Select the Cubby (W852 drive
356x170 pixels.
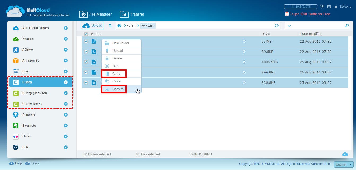tap(40, 104)
